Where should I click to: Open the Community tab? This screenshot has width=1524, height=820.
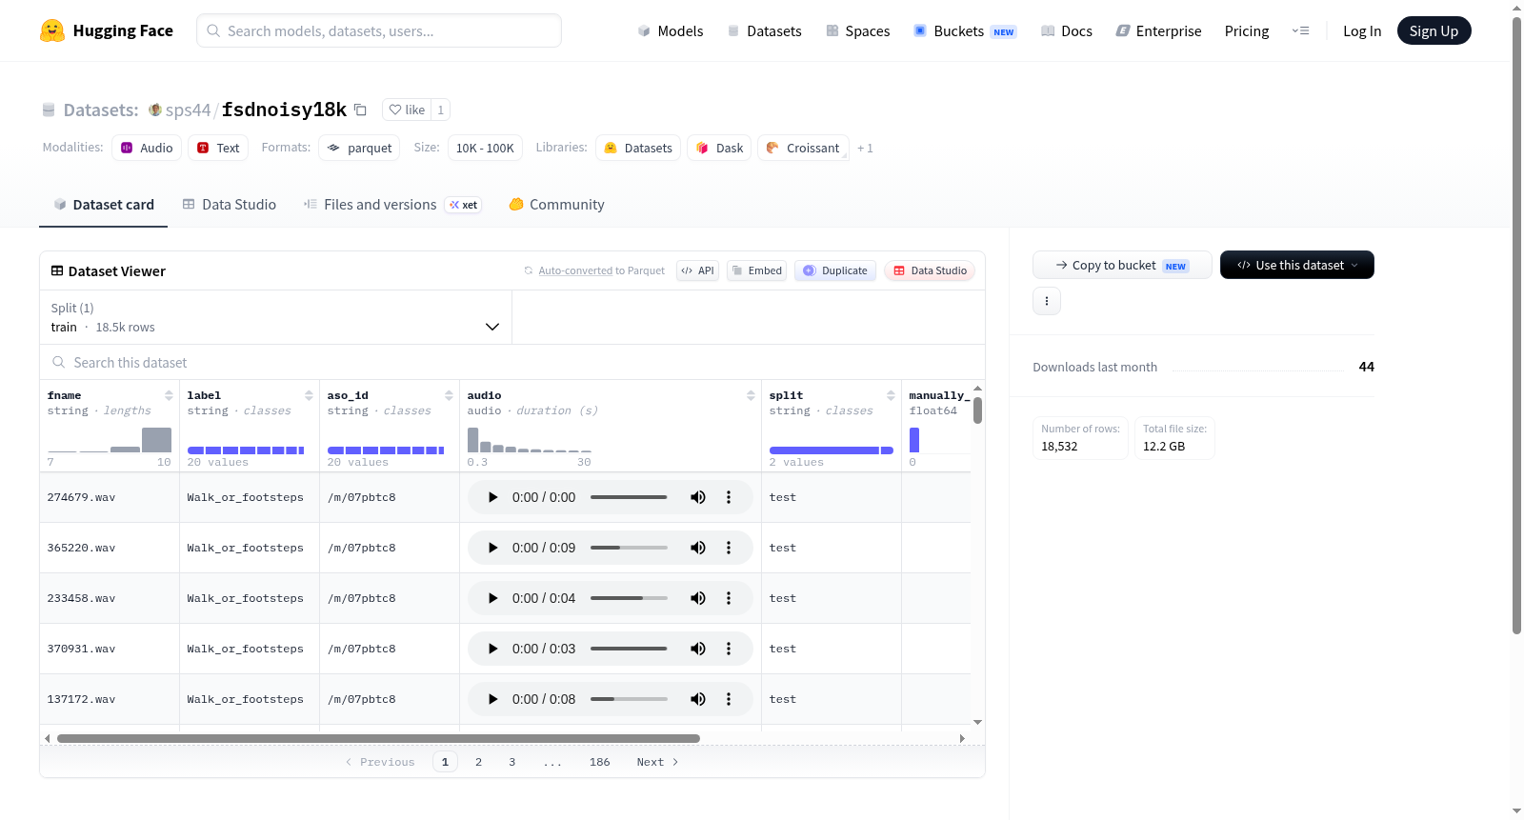click(x=556, y=205)
